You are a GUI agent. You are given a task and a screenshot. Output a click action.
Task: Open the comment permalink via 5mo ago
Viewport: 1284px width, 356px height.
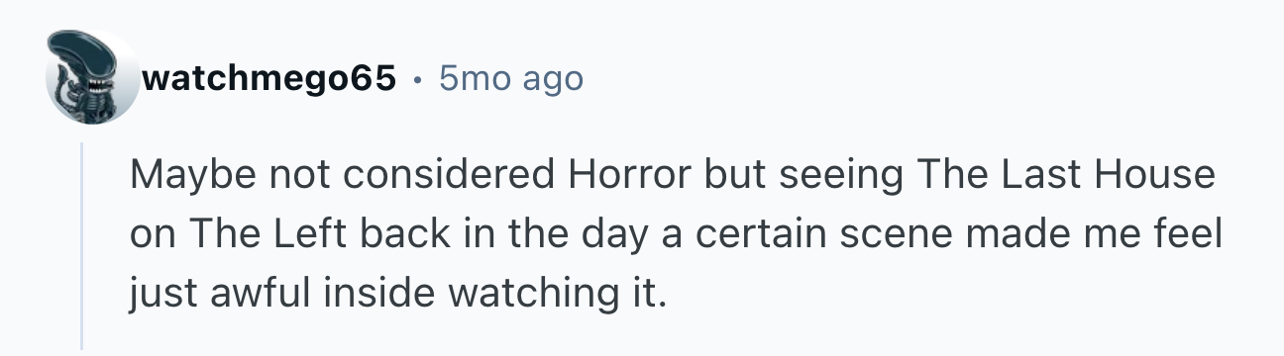click(510, 78)
